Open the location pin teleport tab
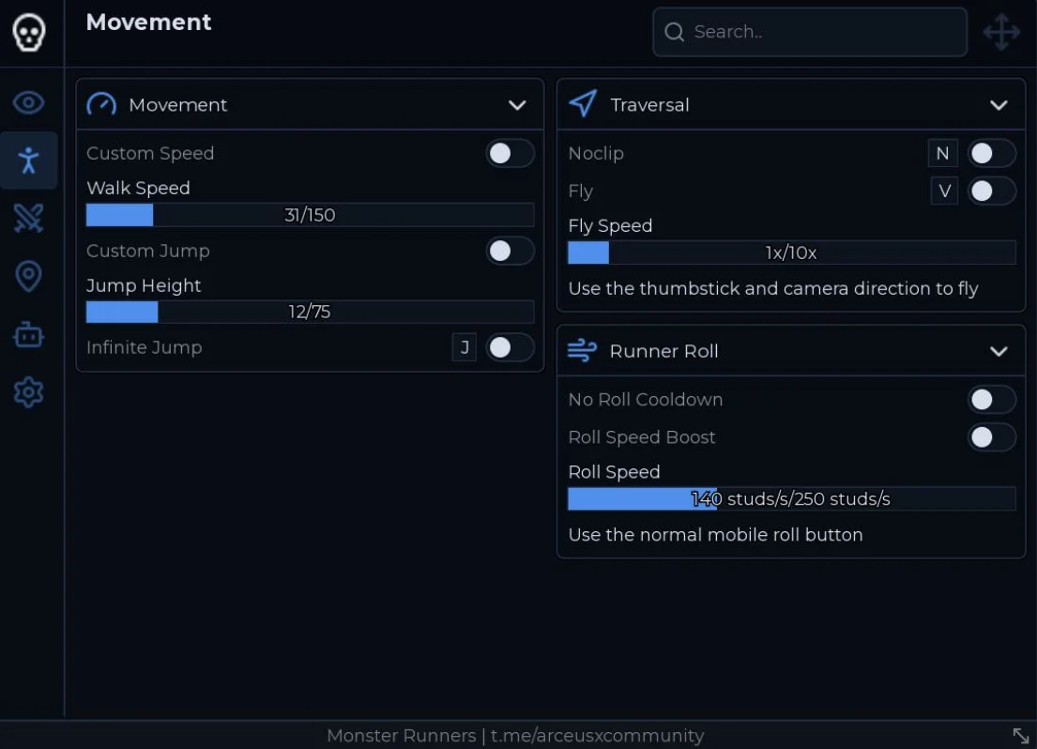This screenshot has height=749, width=1037. (x=28, y=276)
